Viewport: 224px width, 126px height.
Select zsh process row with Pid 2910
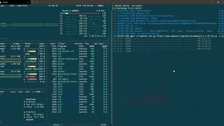point(79,112)
